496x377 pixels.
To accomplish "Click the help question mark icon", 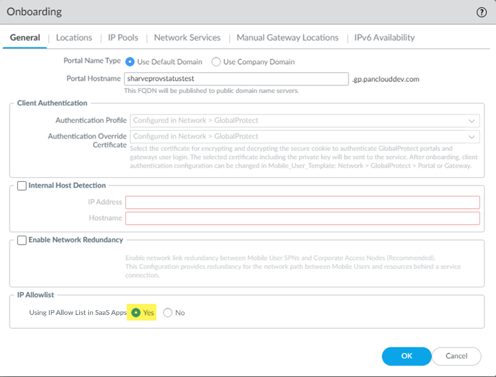I will click(482, 12).
